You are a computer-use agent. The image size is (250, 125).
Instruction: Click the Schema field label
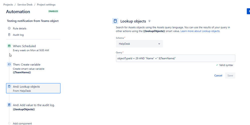(120, 38)
